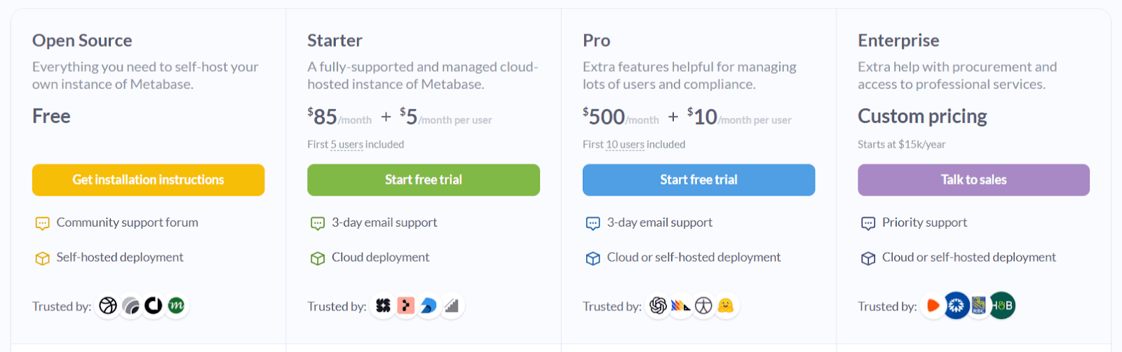Click the chat icon beside Priority support
This screenshot has height=352, width=1122.
click(x=868, y=223)
